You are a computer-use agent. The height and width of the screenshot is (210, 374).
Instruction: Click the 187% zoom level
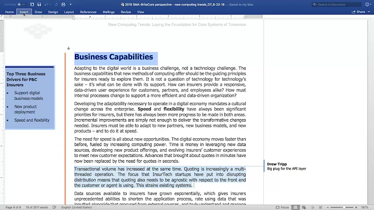point(365,207)
